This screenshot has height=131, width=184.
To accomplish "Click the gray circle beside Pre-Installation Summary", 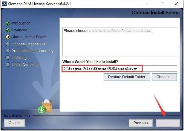I will point(8,51).
